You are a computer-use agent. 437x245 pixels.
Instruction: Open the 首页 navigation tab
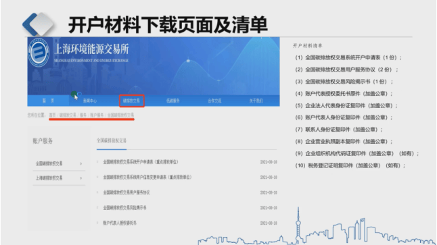[48, 101]
